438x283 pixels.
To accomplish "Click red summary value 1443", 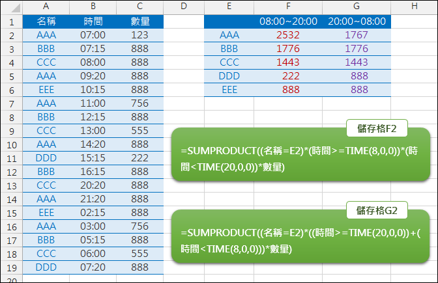I will [x=288, y=62].
